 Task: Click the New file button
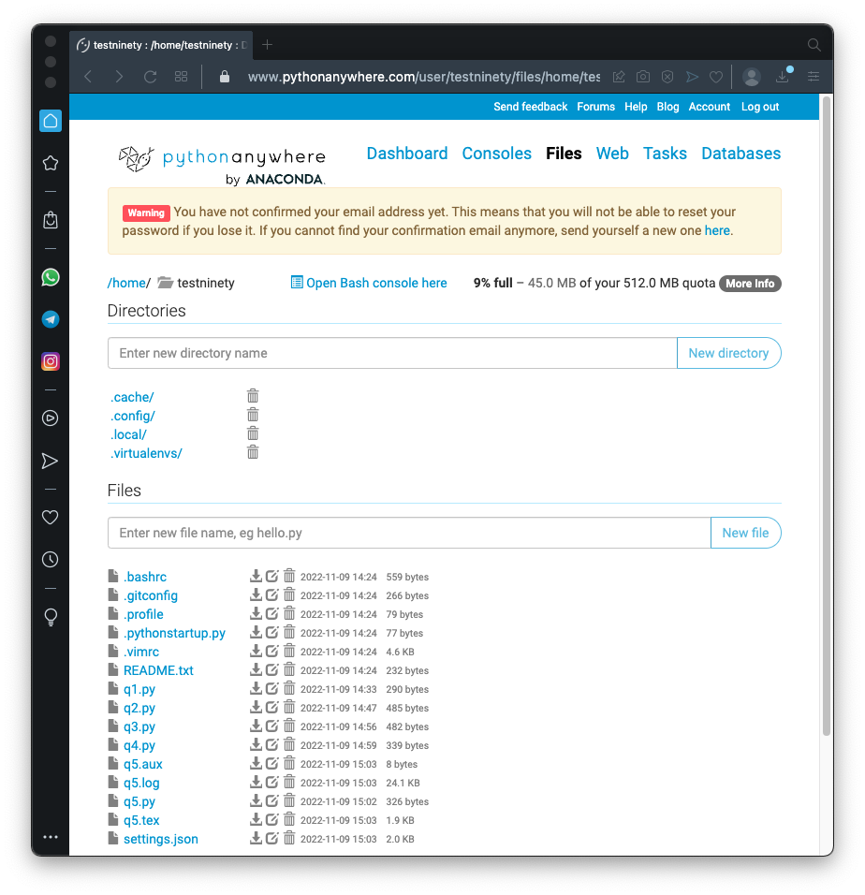click(x=746, y=533)
